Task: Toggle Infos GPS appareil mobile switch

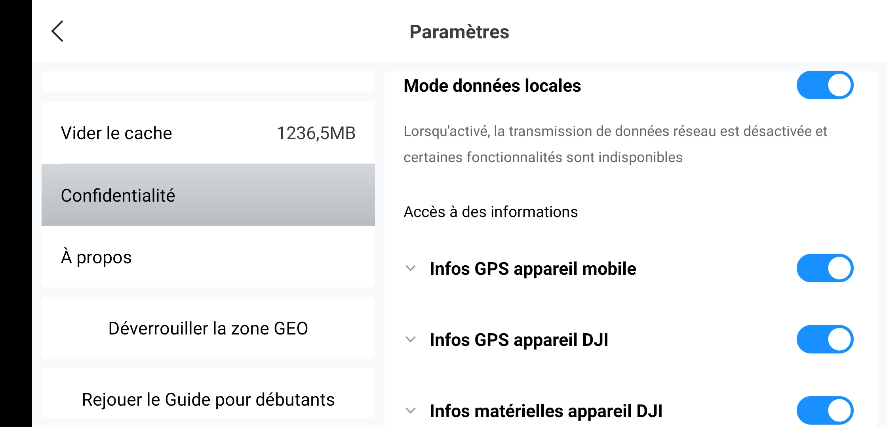Action: point(825,268)
